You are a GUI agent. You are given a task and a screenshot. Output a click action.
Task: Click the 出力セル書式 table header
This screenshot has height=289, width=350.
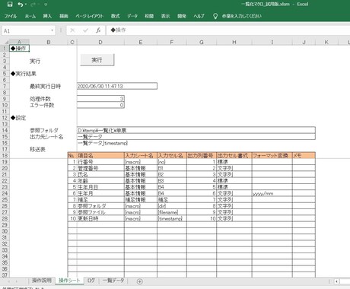tap(234, 155)
